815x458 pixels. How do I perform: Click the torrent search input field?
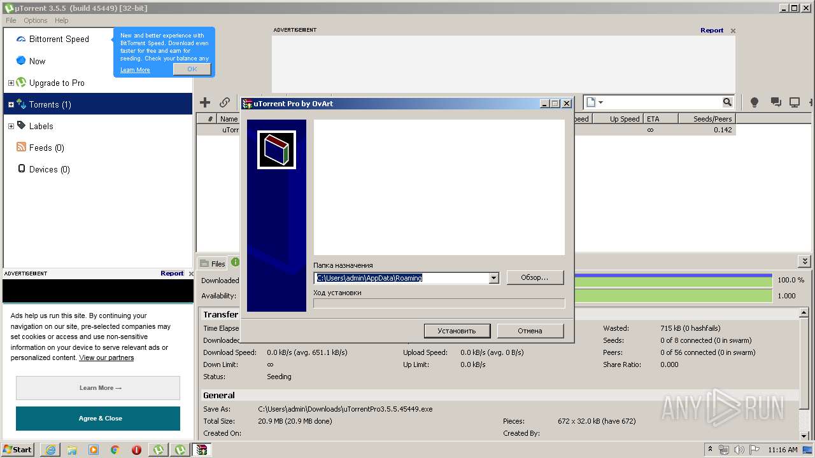[662, 102]
